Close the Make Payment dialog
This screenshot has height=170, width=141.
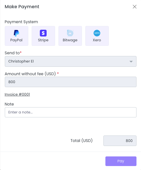click(135, 7)
